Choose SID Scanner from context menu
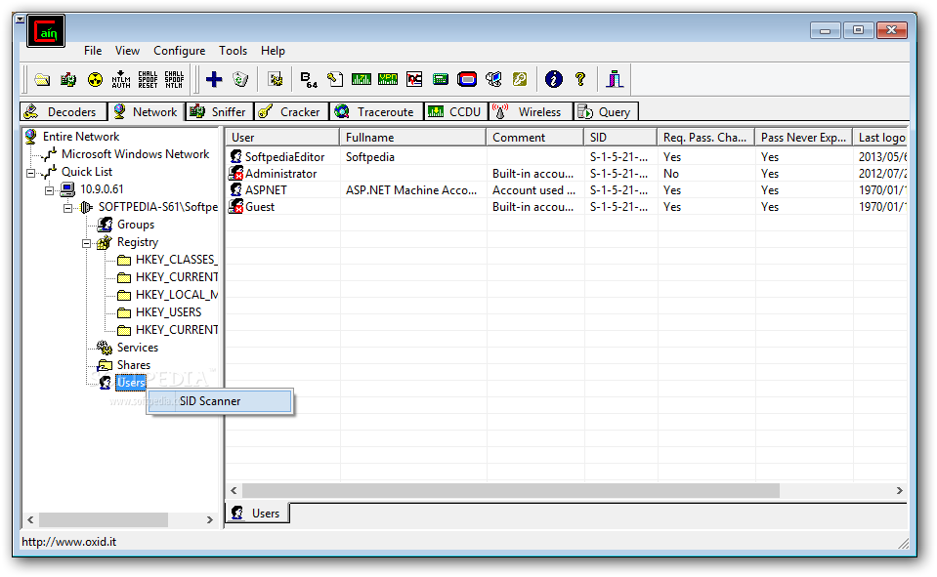 point(221,401)
